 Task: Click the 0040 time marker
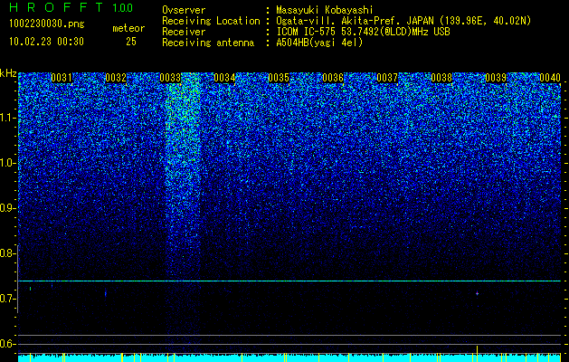pyautogui.click(x=550, y=78)
